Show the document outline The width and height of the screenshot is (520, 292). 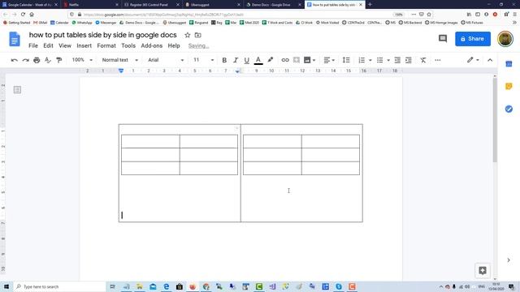pyautogui.click(x=17, y=90)
